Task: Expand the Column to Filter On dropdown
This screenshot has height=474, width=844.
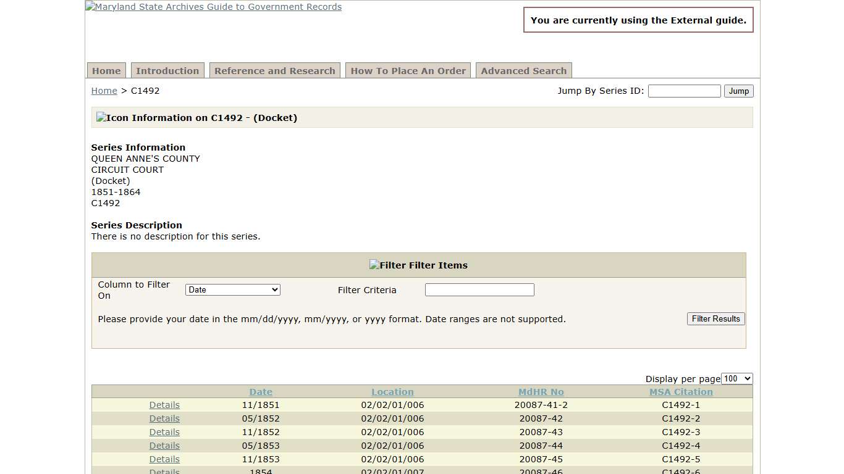Action: [x=233, y=290]
